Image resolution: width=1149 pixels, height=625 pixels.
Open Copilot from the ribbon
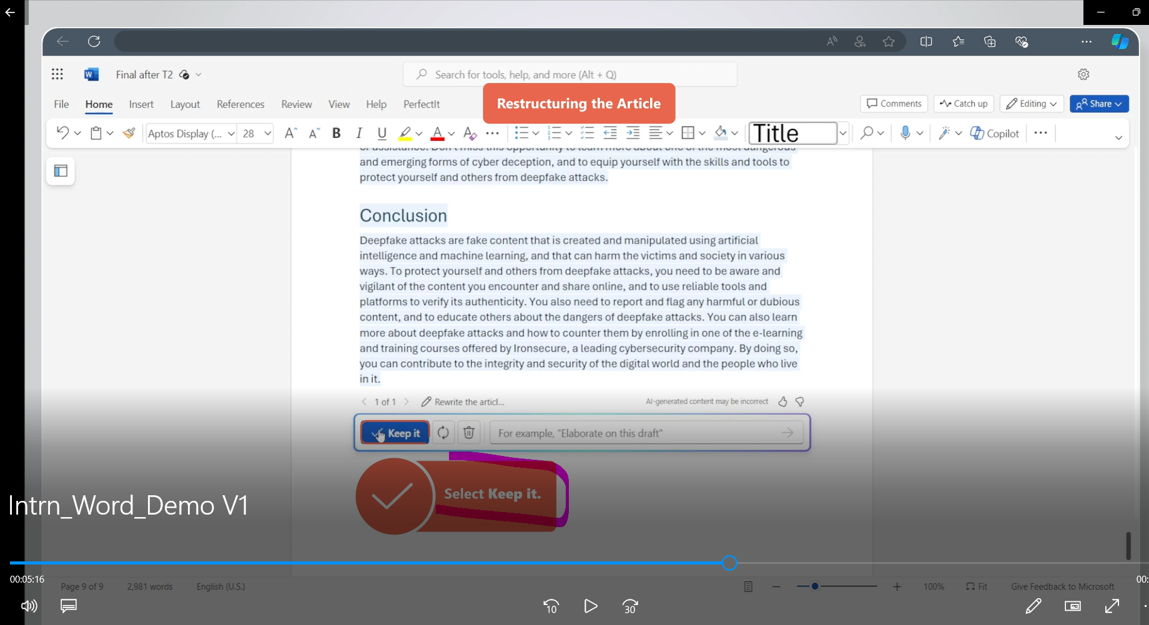point(994,133)
